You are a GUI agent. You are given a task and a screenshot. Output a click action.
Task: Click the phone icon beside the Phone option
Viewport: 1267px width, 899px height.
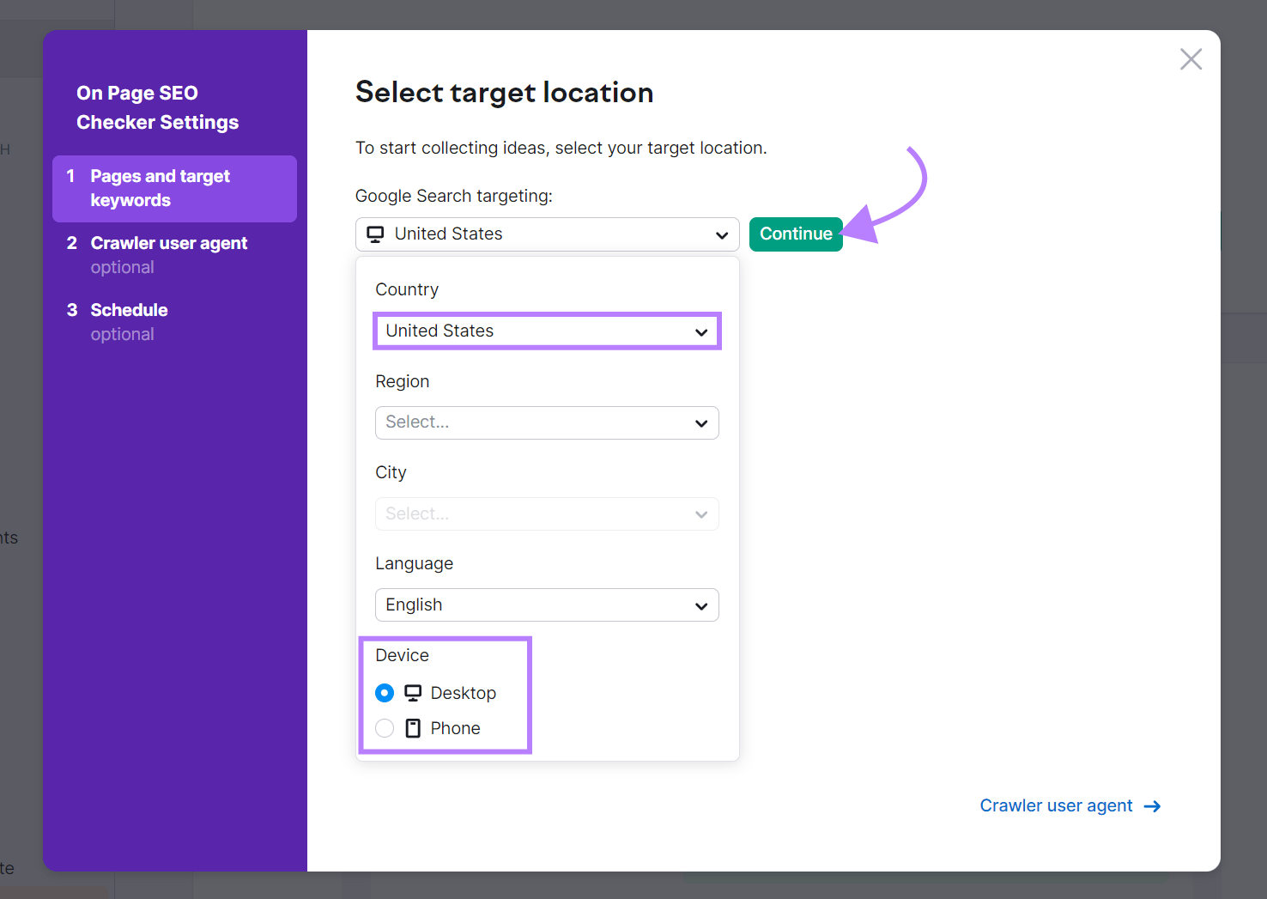tap(414, 727)
